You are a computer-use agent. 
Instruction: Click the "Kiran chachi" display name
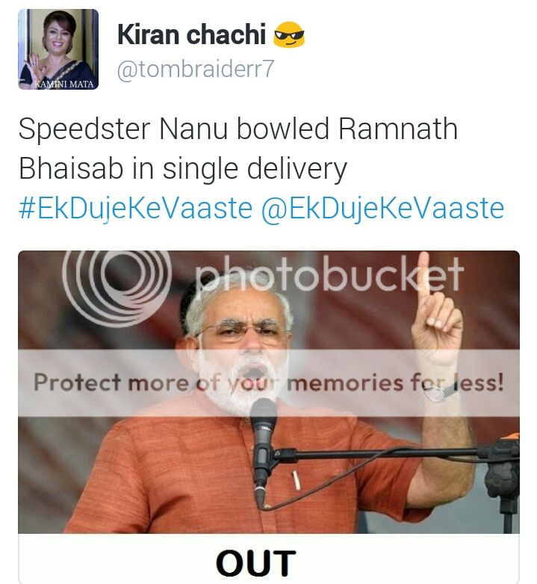tap(191, 34)
